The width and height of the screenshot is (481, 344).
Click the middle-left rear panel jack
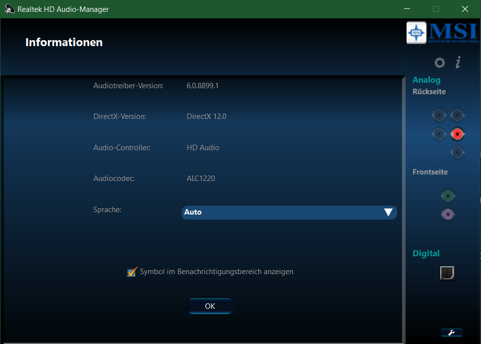[439, 134]
